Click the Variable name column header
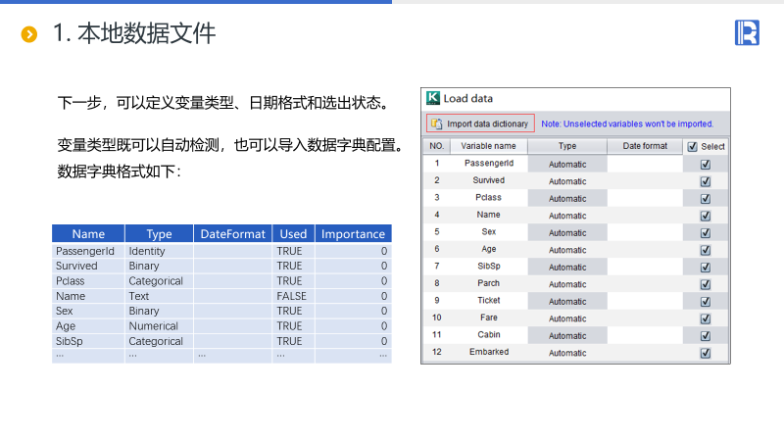The height and width of the screenshot is (441, 784). coord(488,146)
